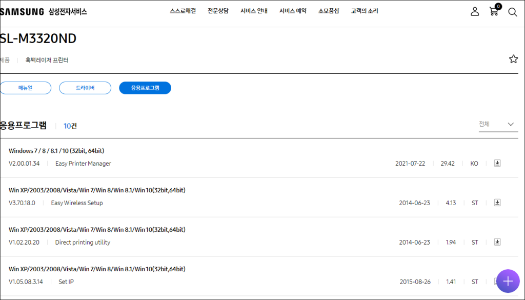The height and width of the screenshot is (300, 525).
Task: Open the 고객의 소리 menu
Action: pyautogui.click(x=365, y=11)
